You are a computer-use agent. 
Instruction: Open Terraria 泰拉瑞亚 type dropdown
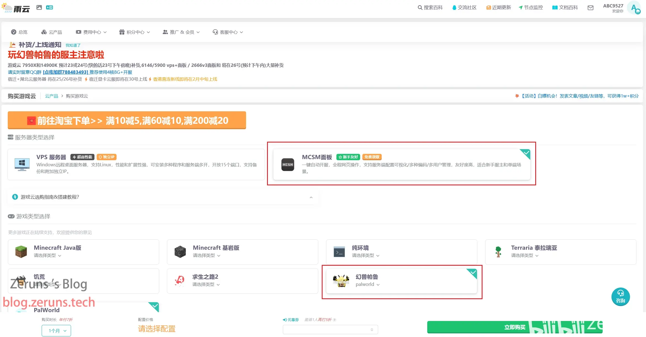525,256
